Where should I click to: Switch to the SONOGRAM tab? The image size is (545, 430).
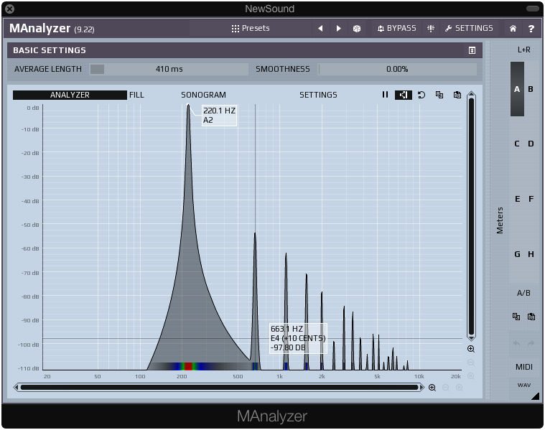point(203,95)
